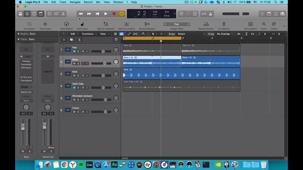Screen dimensions: 303x170
Task: Open the Mixer button in control bar
Action: pos(56,14)
